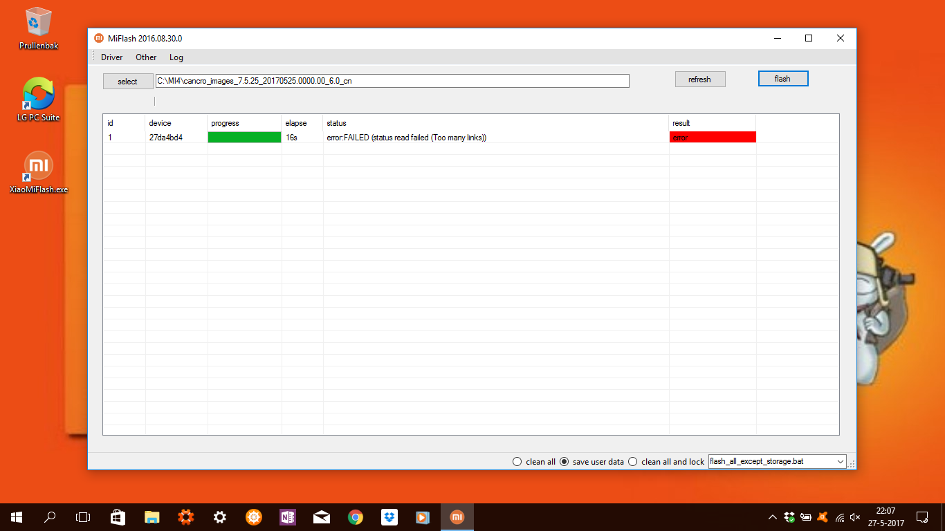Viewport: 945px width, 531px height.
Task: Open the Mail app from taskbar
Action: coord(321,516)
